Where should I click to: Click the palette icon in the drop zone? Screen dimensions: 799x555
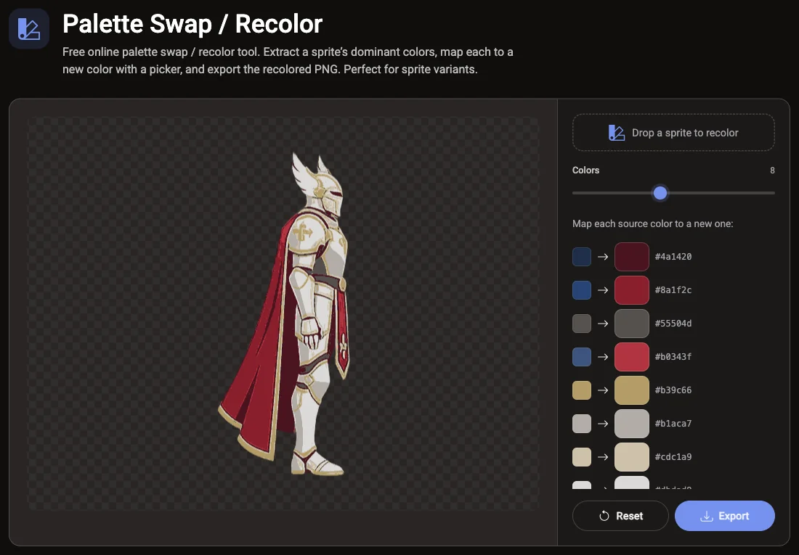click(x=617, y=133)
